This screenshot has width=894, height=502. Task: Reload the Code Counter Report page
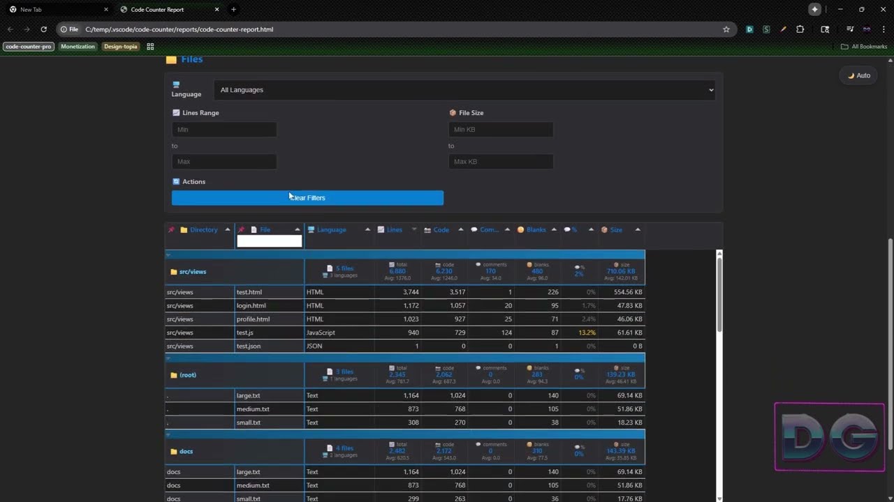(x=43, y=29)
